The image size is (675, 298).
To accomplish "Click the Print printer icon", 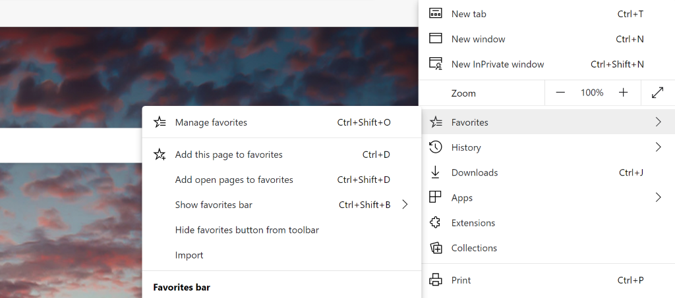I will 435,280.
